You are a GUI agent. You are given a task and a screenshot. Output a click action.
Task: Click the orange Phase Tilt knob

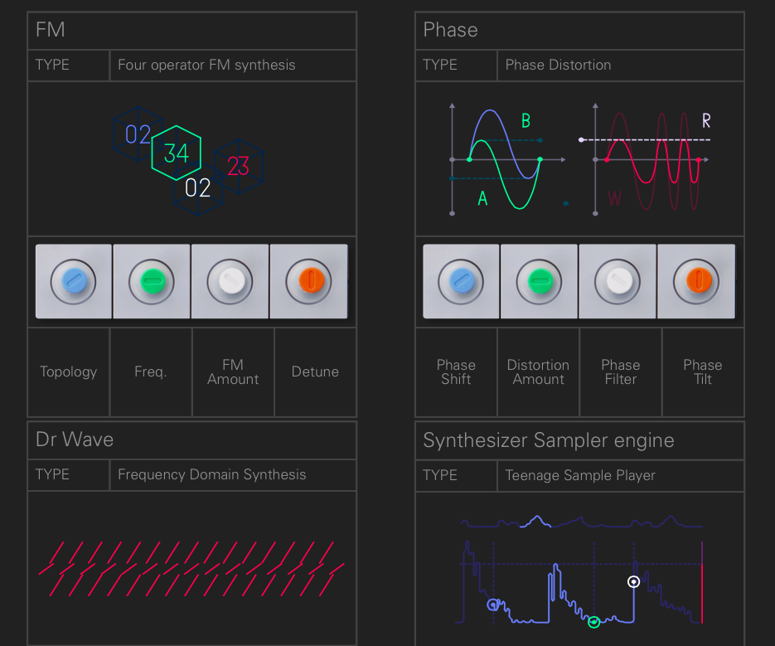click(x=696, y=281)
